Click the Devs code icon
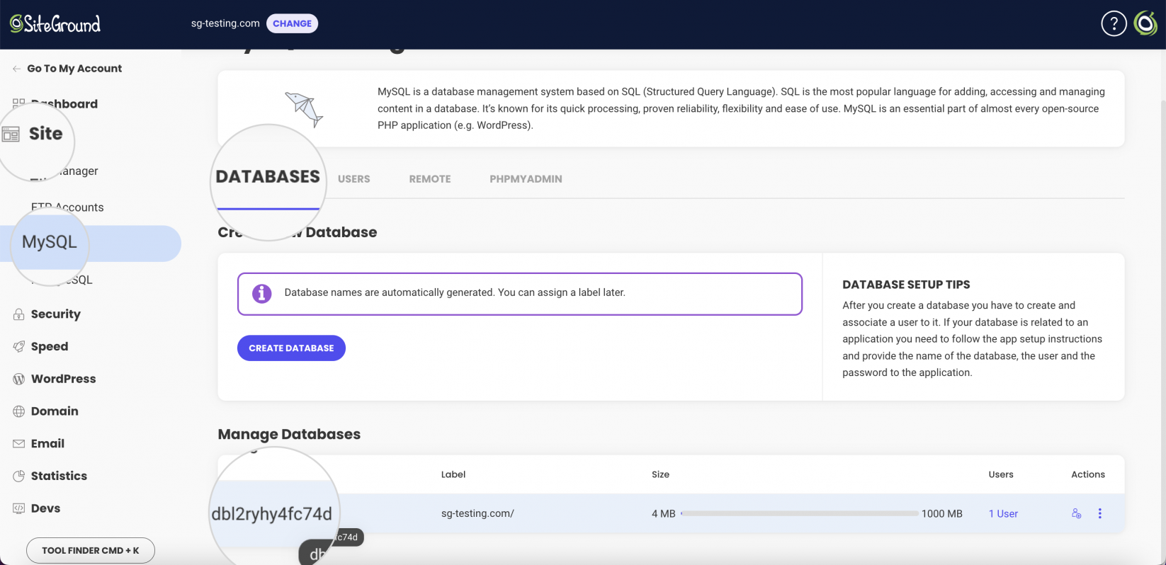 point(19,508)
